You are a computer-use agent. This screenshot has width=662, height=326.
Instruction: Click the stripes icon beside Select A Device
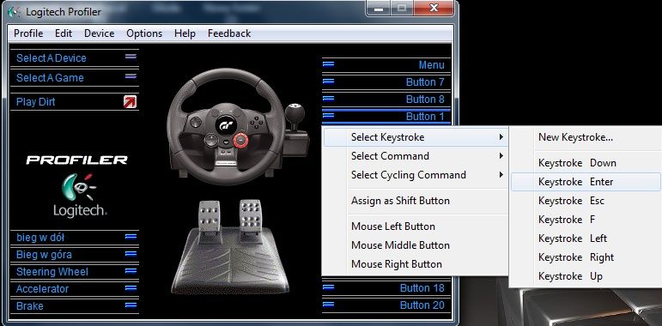tap(131, 56)
